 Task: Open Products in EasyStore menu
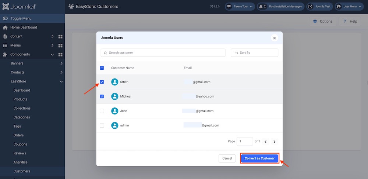coord(20,99)
